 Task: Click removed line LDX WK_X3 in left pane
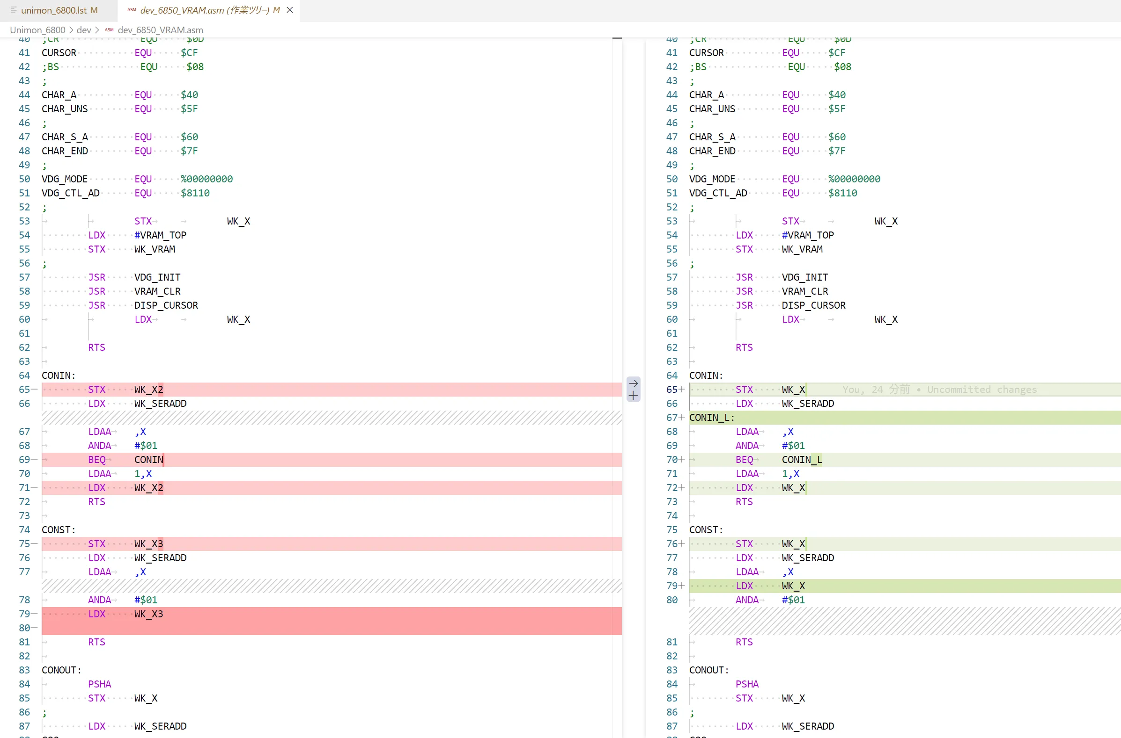[332, 614]
